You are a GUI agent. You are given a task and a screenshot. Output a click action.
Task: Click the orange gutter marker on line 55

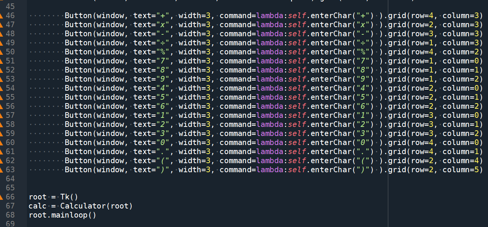[2, 97]
